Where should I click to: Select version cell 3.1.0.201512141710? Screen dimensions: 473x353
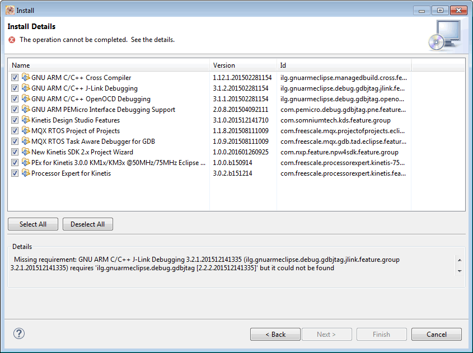pos(241,120)
